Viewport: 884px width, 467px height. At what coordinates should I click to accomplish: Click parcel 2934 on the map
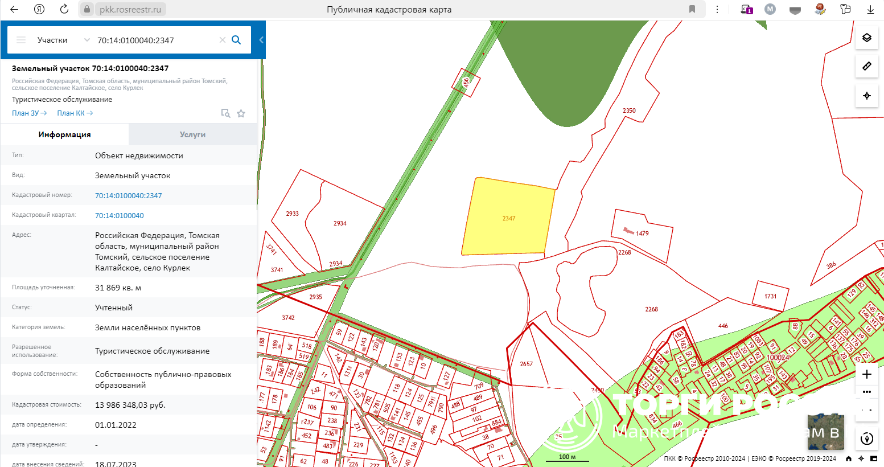point(340,223)
